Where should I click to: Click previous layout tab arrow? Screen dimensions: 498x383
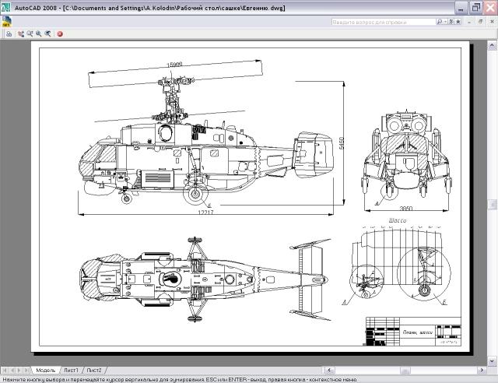[12, 371]
